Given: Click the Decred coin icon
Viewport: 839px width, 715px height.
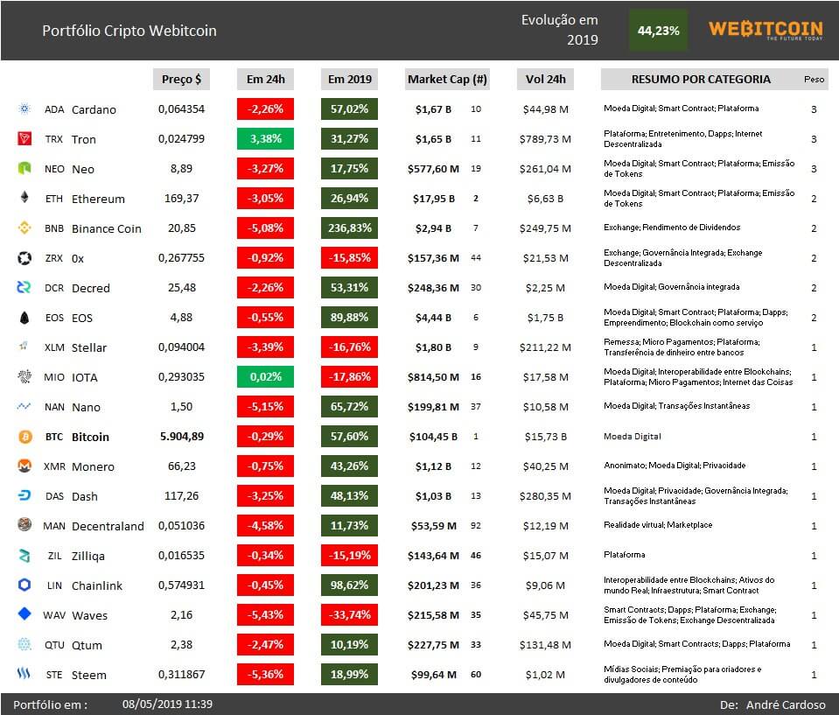Looking at the screenshot, I should click(x=24, y=287).
